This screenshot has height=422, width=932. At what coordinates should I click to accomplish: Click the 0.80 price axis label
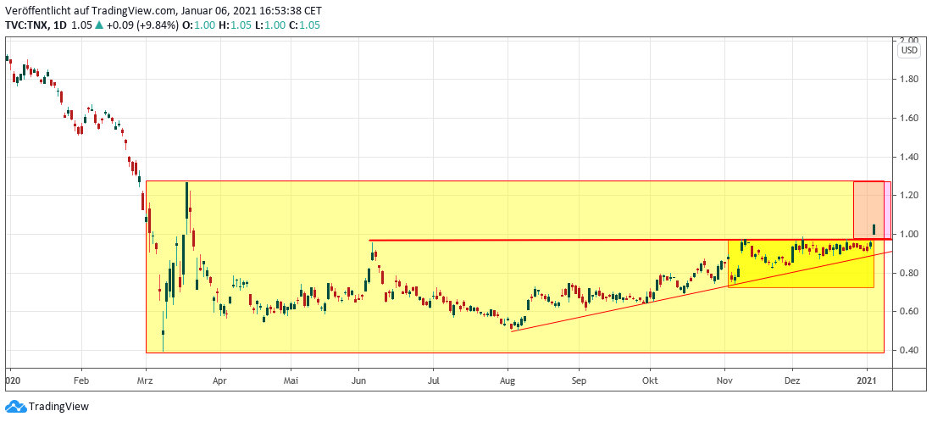pos(909,273)
